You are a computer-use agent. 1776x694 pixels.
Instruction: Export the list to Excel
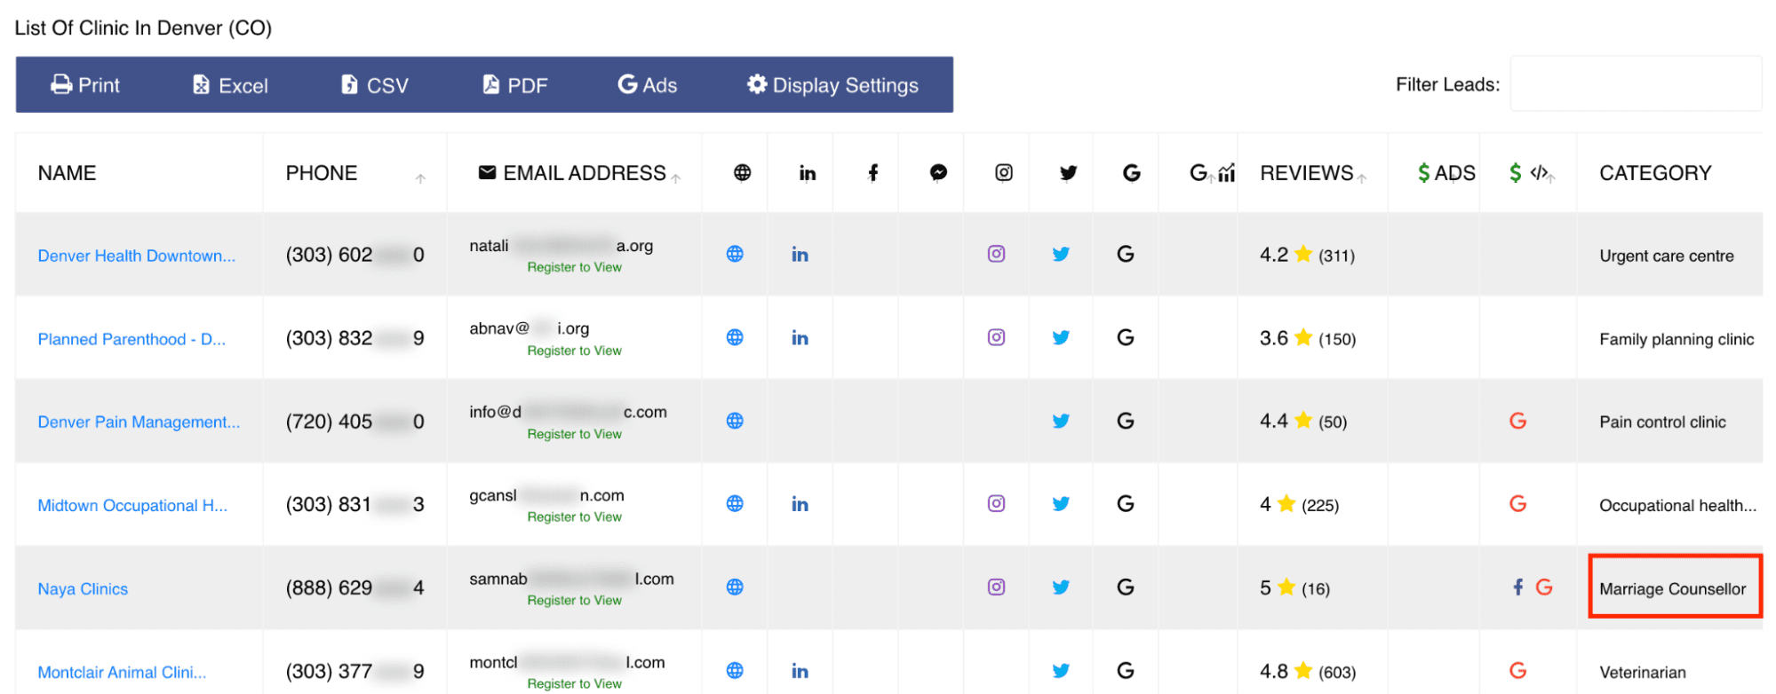(230, 85)
